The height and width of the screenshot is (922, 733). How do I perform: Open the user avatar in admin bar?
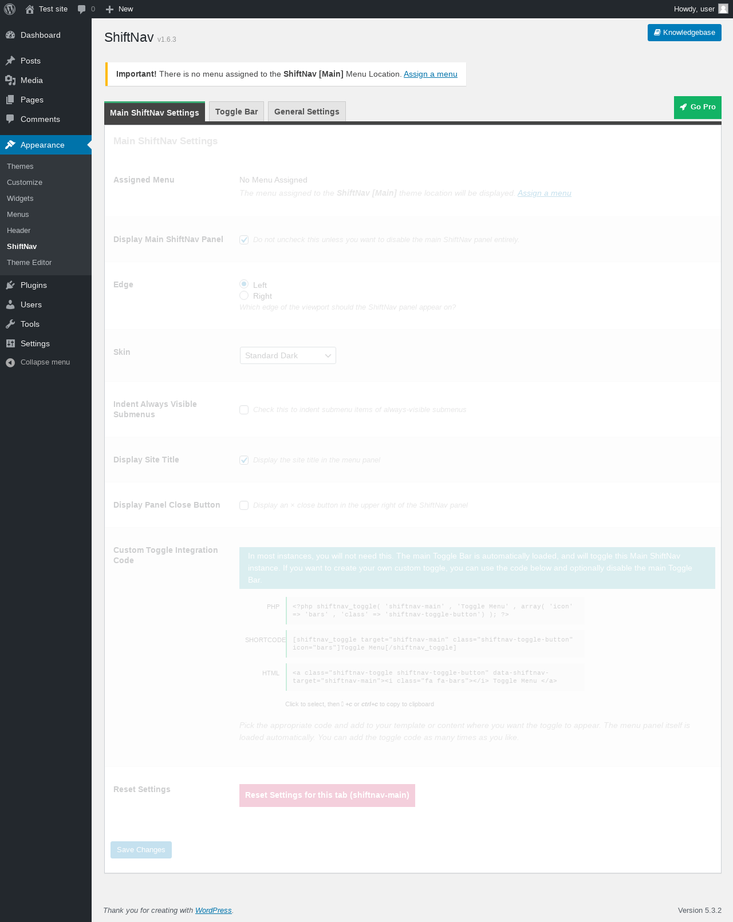point(723,9)
